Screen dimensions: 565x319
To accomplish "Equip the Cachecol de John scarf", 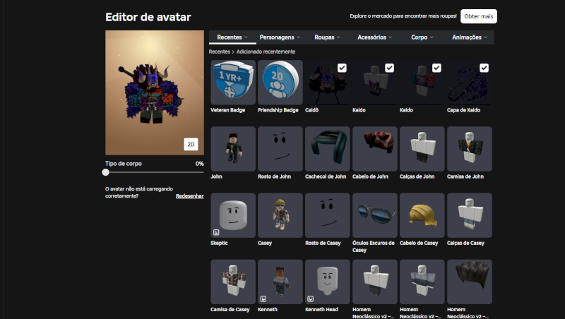I will 327,149.
